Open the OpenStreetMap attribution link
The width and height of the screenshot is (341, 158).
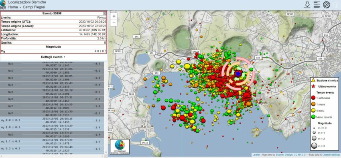331,155
